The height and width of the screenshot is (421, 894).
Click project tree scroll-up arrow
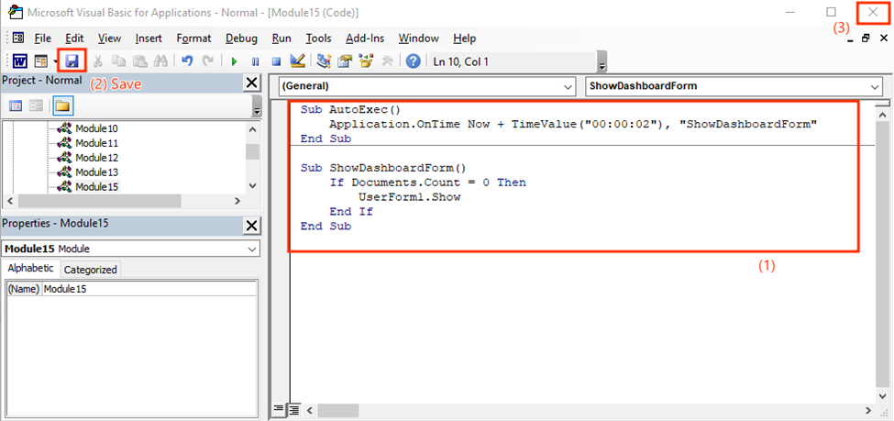253,129
